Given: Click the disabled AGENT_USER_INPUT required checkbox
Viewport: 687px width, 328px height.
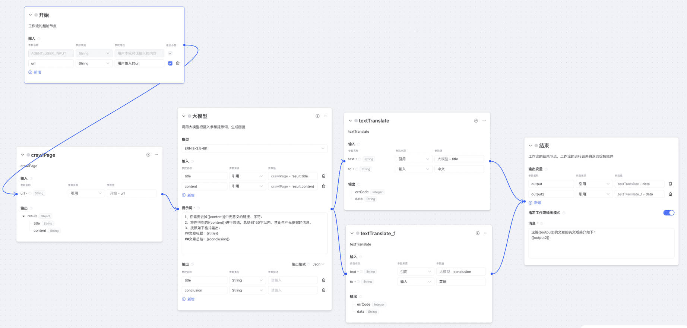Looking at the screenshot, I should 170,53.
